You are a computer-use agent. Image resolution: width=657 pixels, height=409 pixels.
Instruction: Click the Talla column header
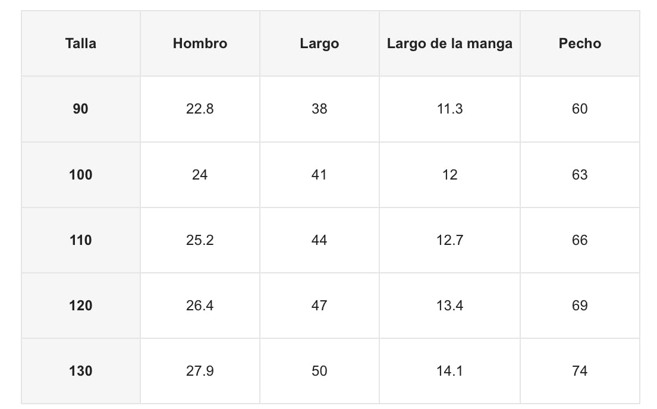point(81,43)
